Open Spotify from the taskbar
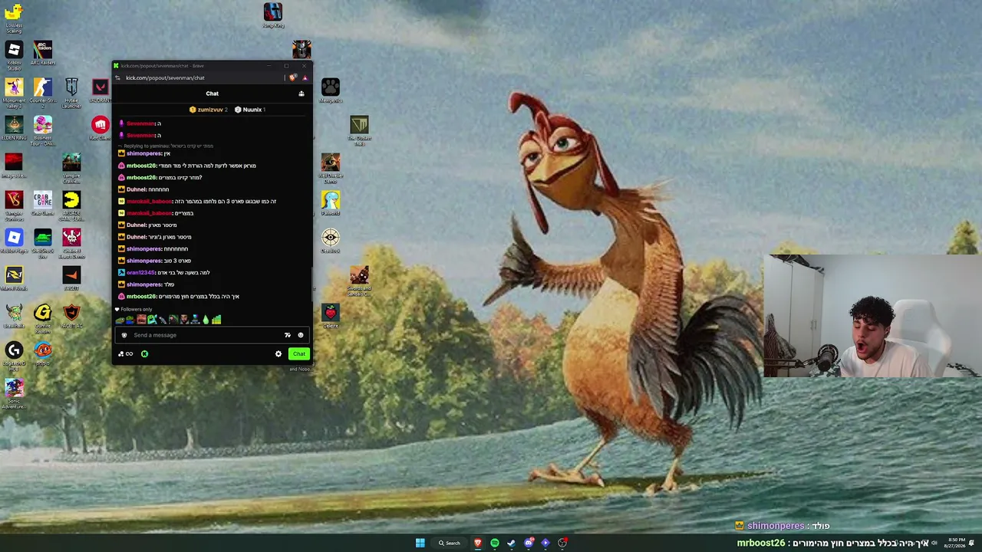Screen dimensions: 982x552 tap(495, 543)
